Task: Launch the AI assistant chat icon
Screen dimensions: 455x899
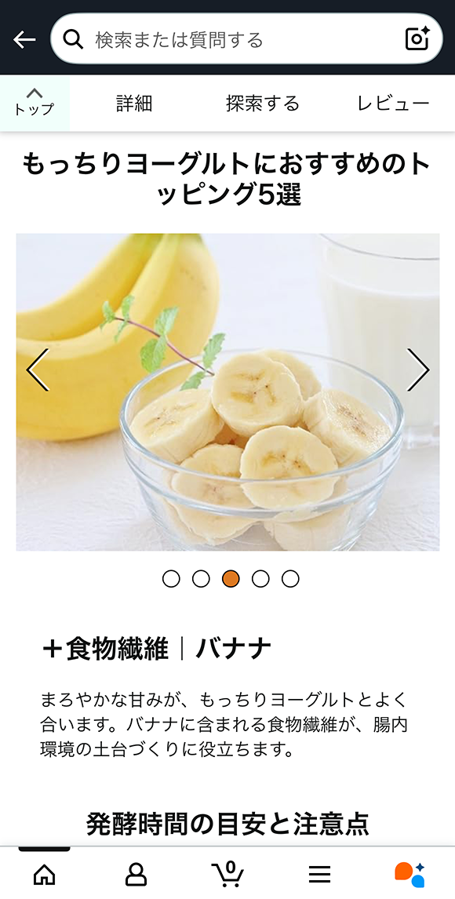Action: [409, 874]
